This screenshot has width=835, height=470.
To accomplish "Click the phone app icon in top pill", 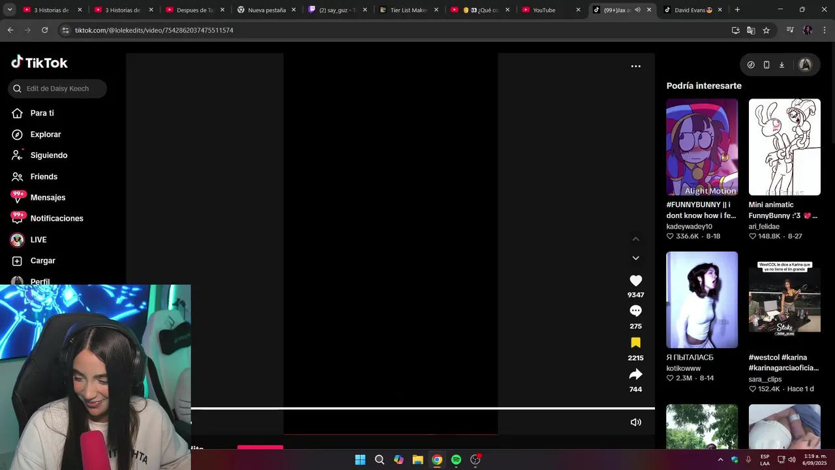I will tap(767, 65).
